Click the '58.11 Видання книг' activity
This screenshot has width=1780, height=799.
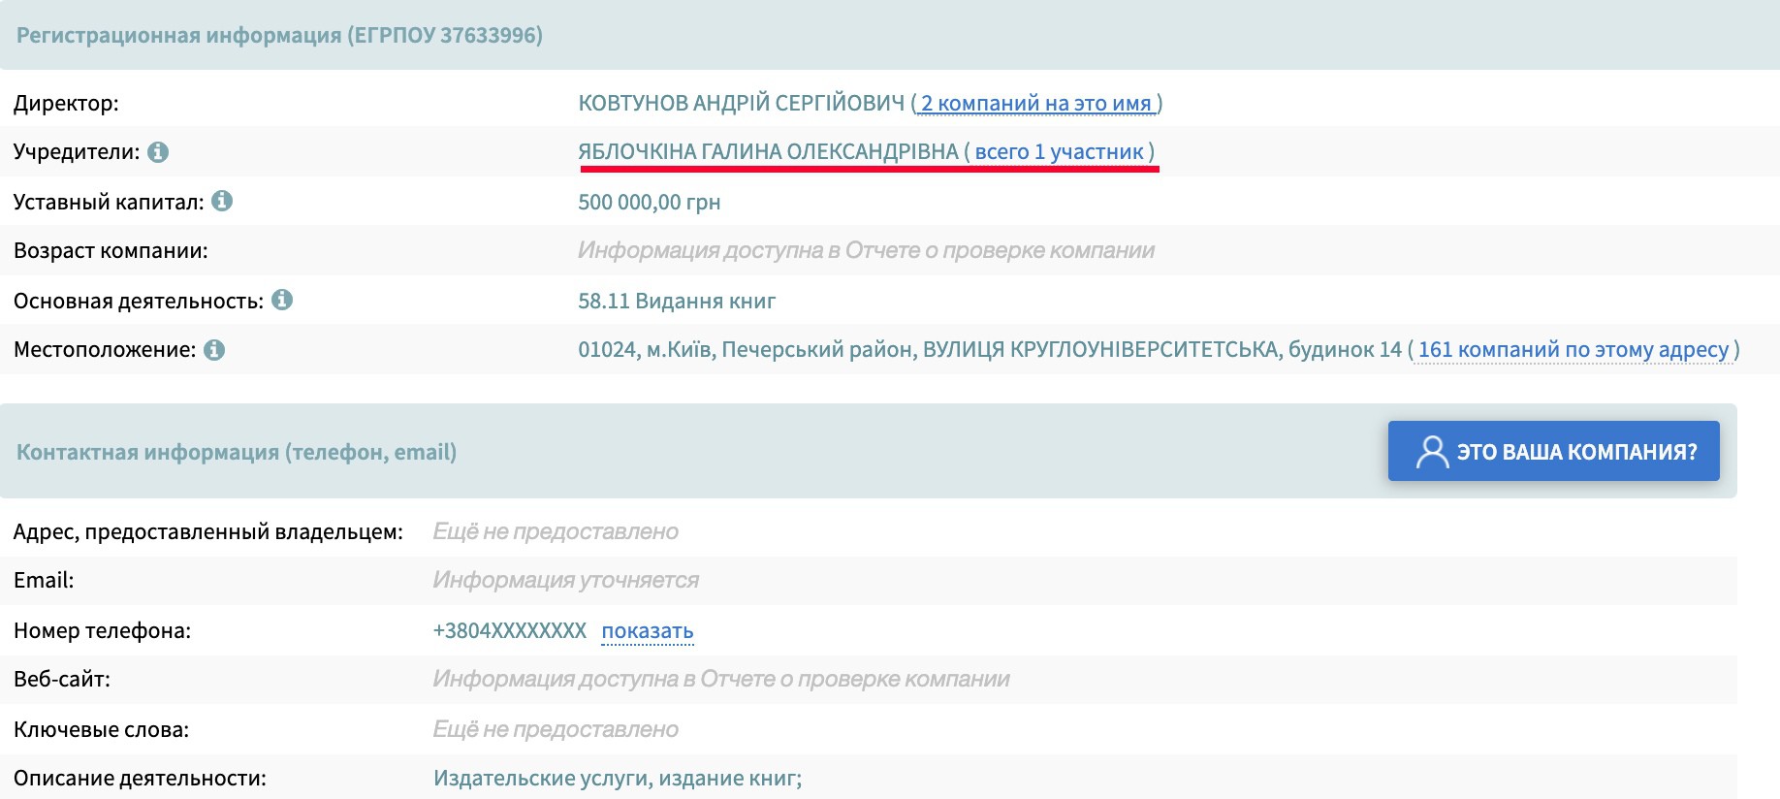click(x=677, y=302)
